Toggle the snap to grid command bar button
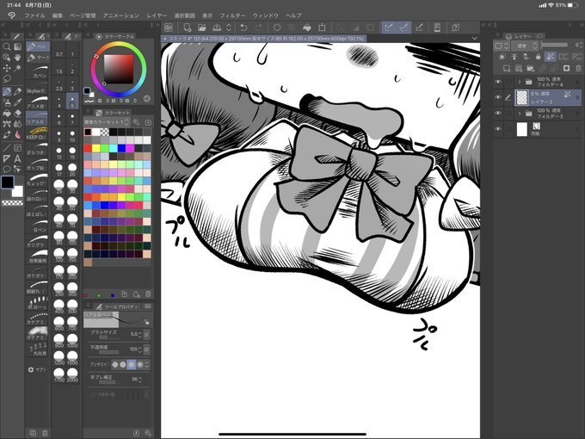This screenshot has height=439, width=585. [x=419, y=28]
